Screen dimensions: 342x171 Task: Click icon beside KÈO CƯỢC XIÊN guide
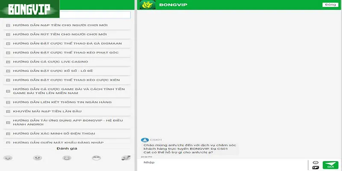coord(8,80)
